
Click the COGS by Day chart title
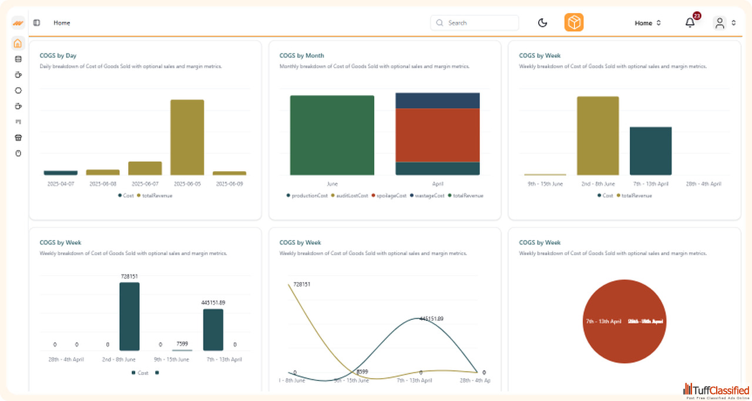coord(58,56)
